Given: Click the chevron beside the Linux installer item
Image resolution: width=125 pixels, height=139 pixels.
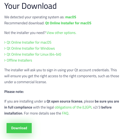Looking at the screenshot, I should point(5,55).
